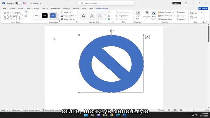210x118 pixels.
Task: Click the Sign in button
Action: tap(177, 3)
